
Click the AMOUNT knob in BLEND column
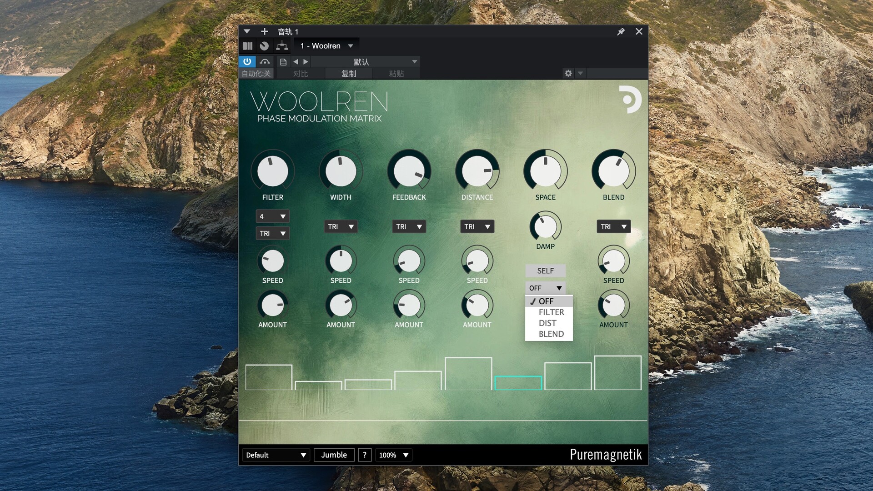click(613, 305)
